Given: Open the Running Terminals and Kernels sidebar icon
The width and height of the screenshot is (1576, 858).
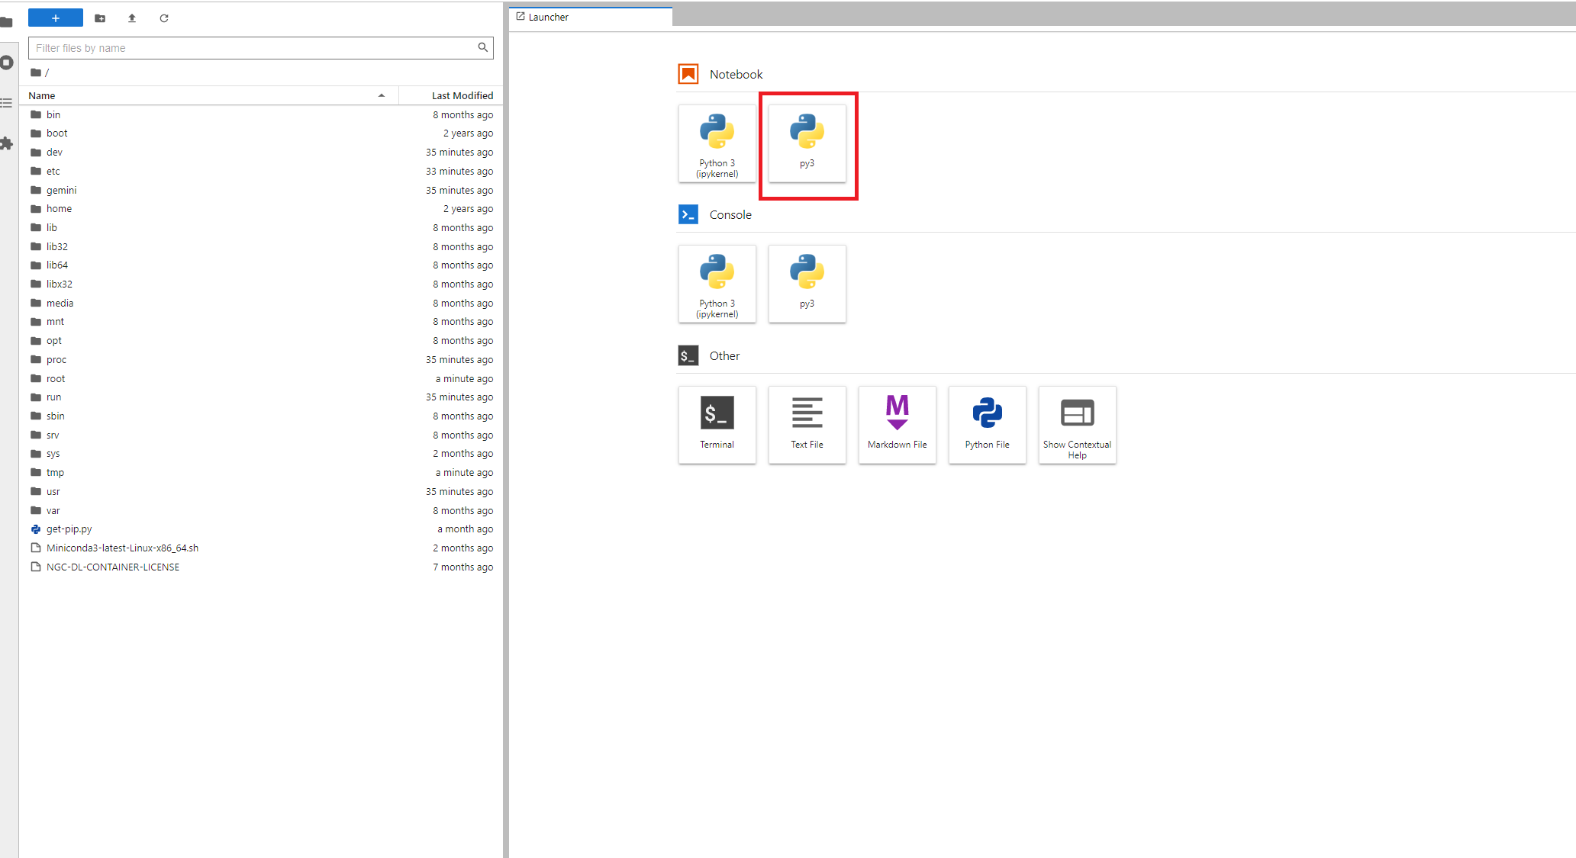Looking at the screenshot, I should pyautogui.click(x=7, y=63).
